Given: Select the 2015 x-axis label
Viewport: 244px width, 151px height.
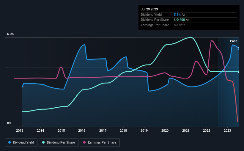Looking at the screenshot, I should 61,130.
